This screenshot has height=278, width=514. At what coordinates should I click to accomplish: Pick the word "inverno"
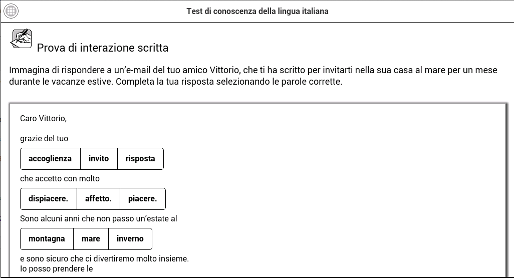tap(130, 239)
